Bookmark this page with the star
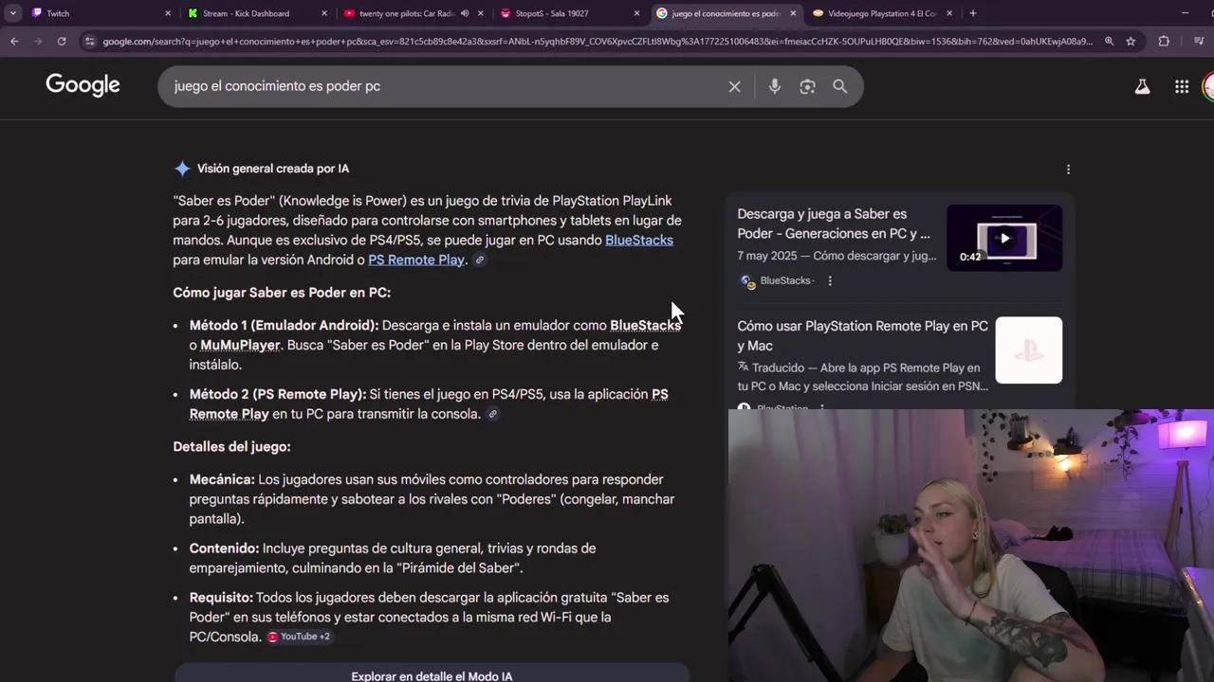 coord(1131,42)
